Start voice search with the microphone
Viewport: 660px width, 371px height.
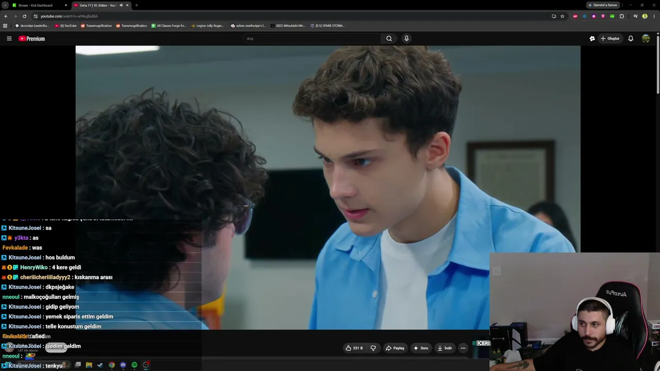(x=406, y=39)
